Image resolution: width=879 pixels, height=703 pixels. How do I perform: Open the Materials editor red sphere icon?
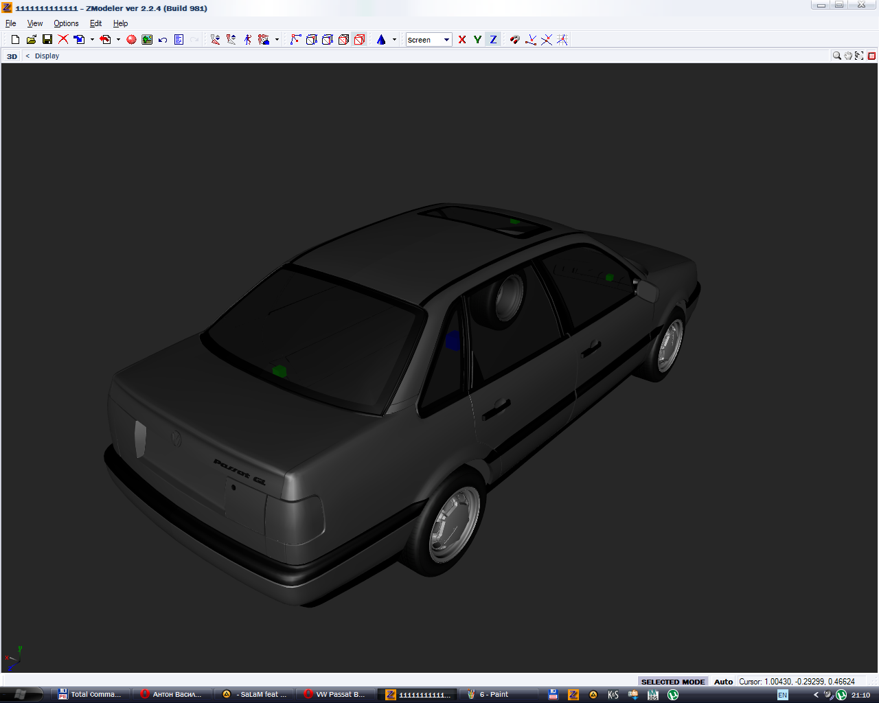131,40
